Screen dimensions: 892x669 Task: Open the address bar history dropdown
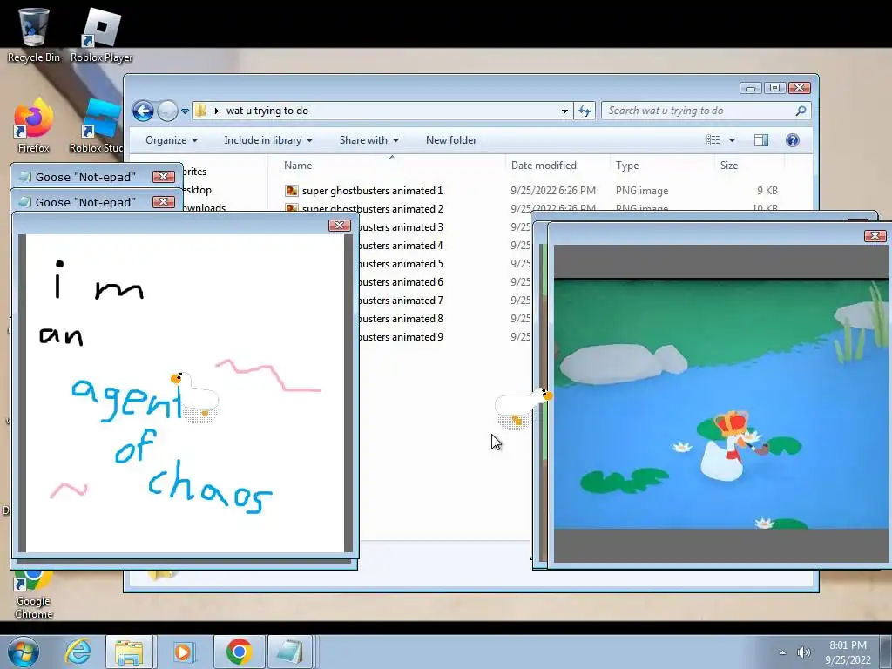(564, 111)
